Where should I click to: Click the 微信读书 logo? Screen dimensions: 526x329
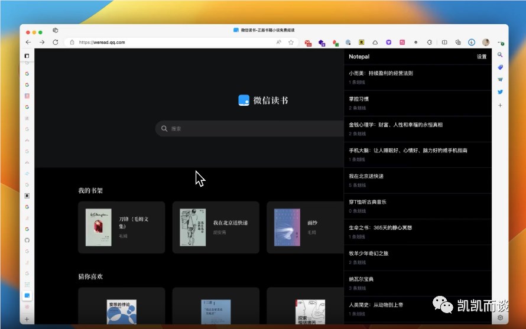click(x=263, y=100)
